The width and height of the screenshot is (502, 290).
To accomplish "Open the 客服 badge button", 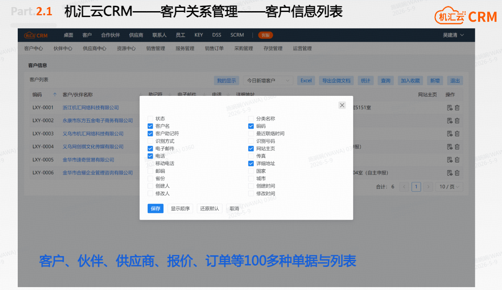I will [x=266, y=35].
